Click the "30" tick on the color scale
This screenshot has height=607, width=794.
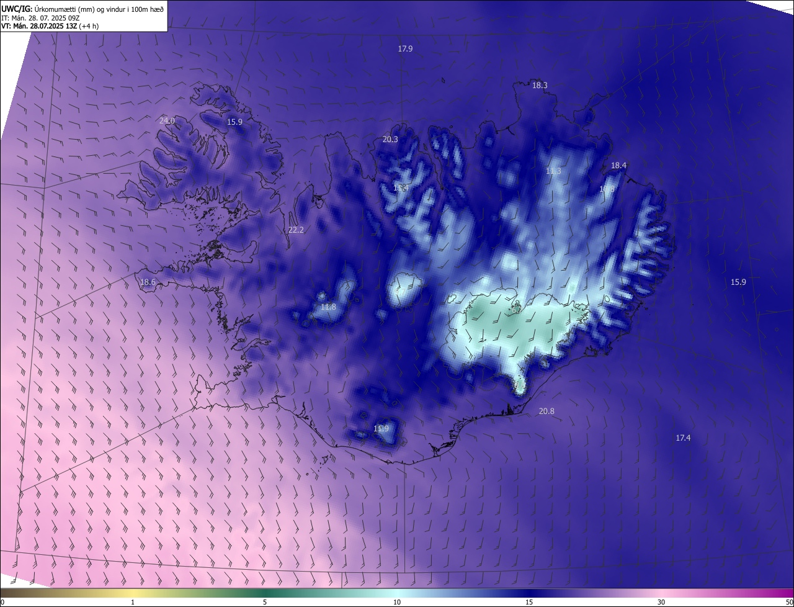tap(661, 602)
